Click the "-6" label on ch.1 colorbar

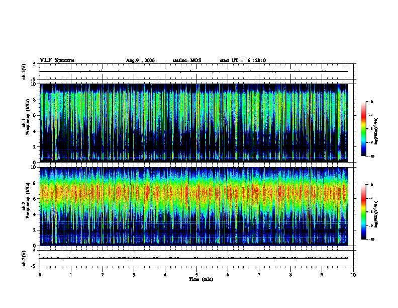click(x=371, y=102)
